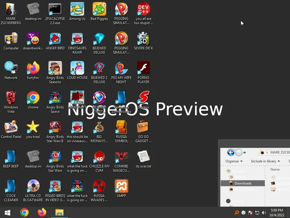Viewport: 290px width, 218px height.
Task: Click the orange search tray icon
Action: pyautogui.click(x=236, y=213)
